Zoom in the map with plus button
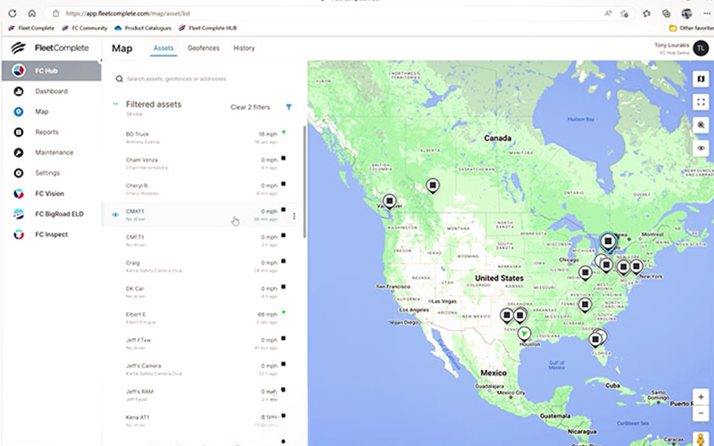 [702, 395]
